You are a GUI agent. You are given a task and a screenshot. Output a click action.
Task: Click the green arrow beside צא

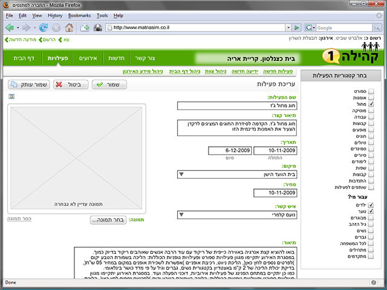(60, 40)
